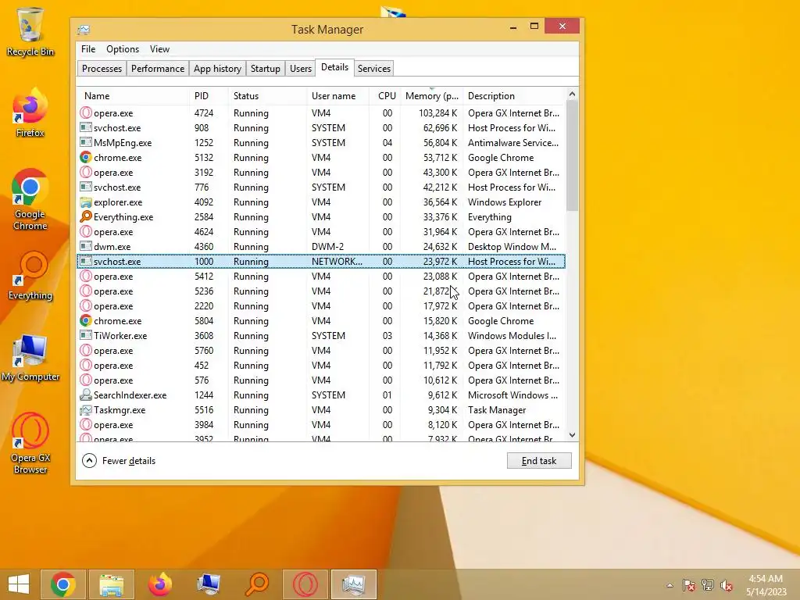Open Chrome from the taskbar

[62, 584]
